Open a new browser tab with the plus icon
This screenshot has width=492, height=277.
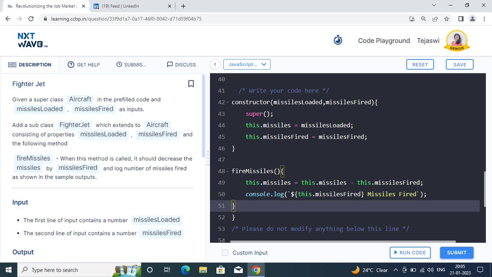click(x=183, y=6)
